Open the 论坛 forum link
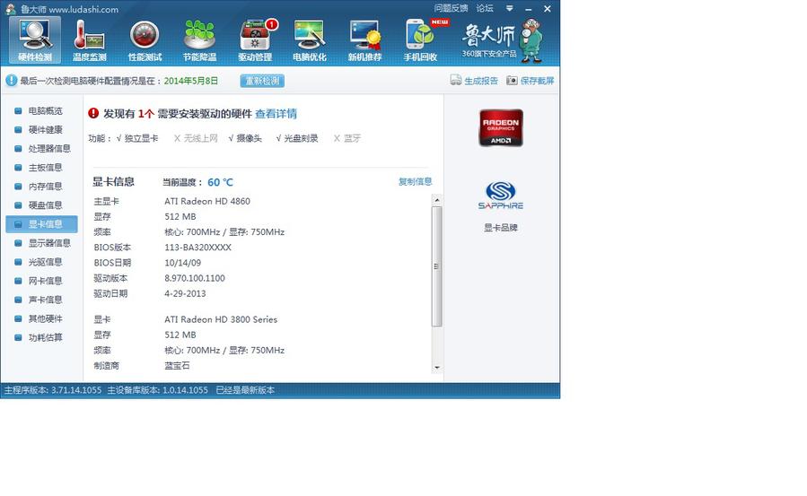807x496 pixels. coord(485,8)
